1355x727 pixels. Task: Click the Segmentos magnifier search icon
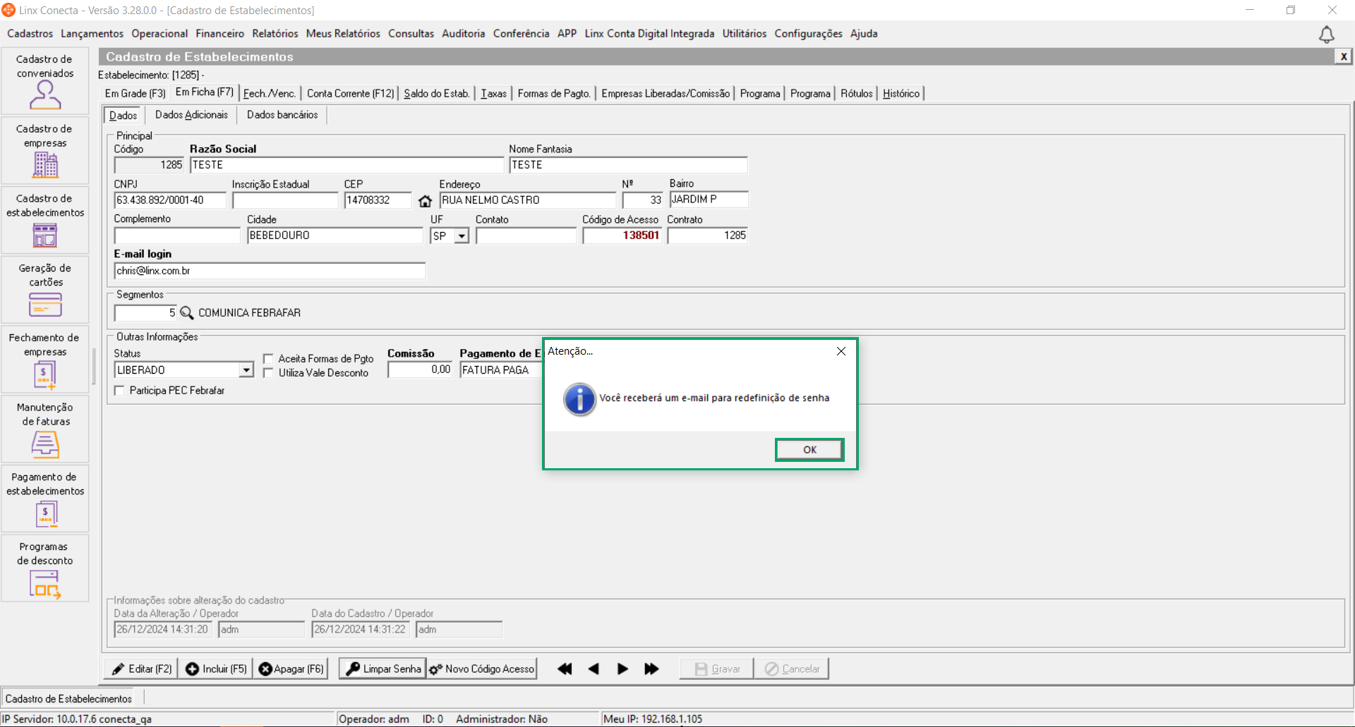coord(186,312)
